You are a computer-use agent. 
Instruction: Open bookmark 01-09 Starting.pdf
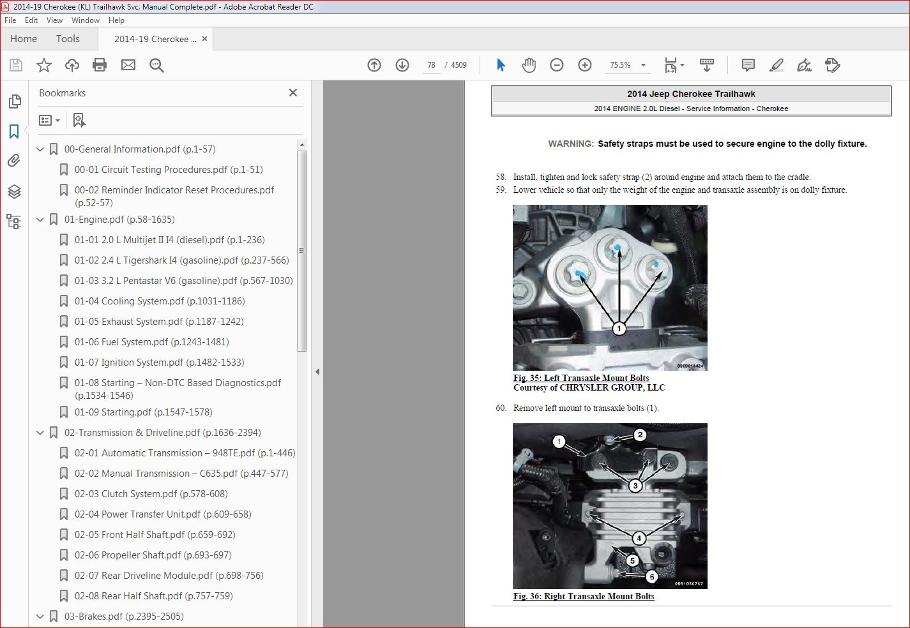pyautogui.click(x=143, y=412)
